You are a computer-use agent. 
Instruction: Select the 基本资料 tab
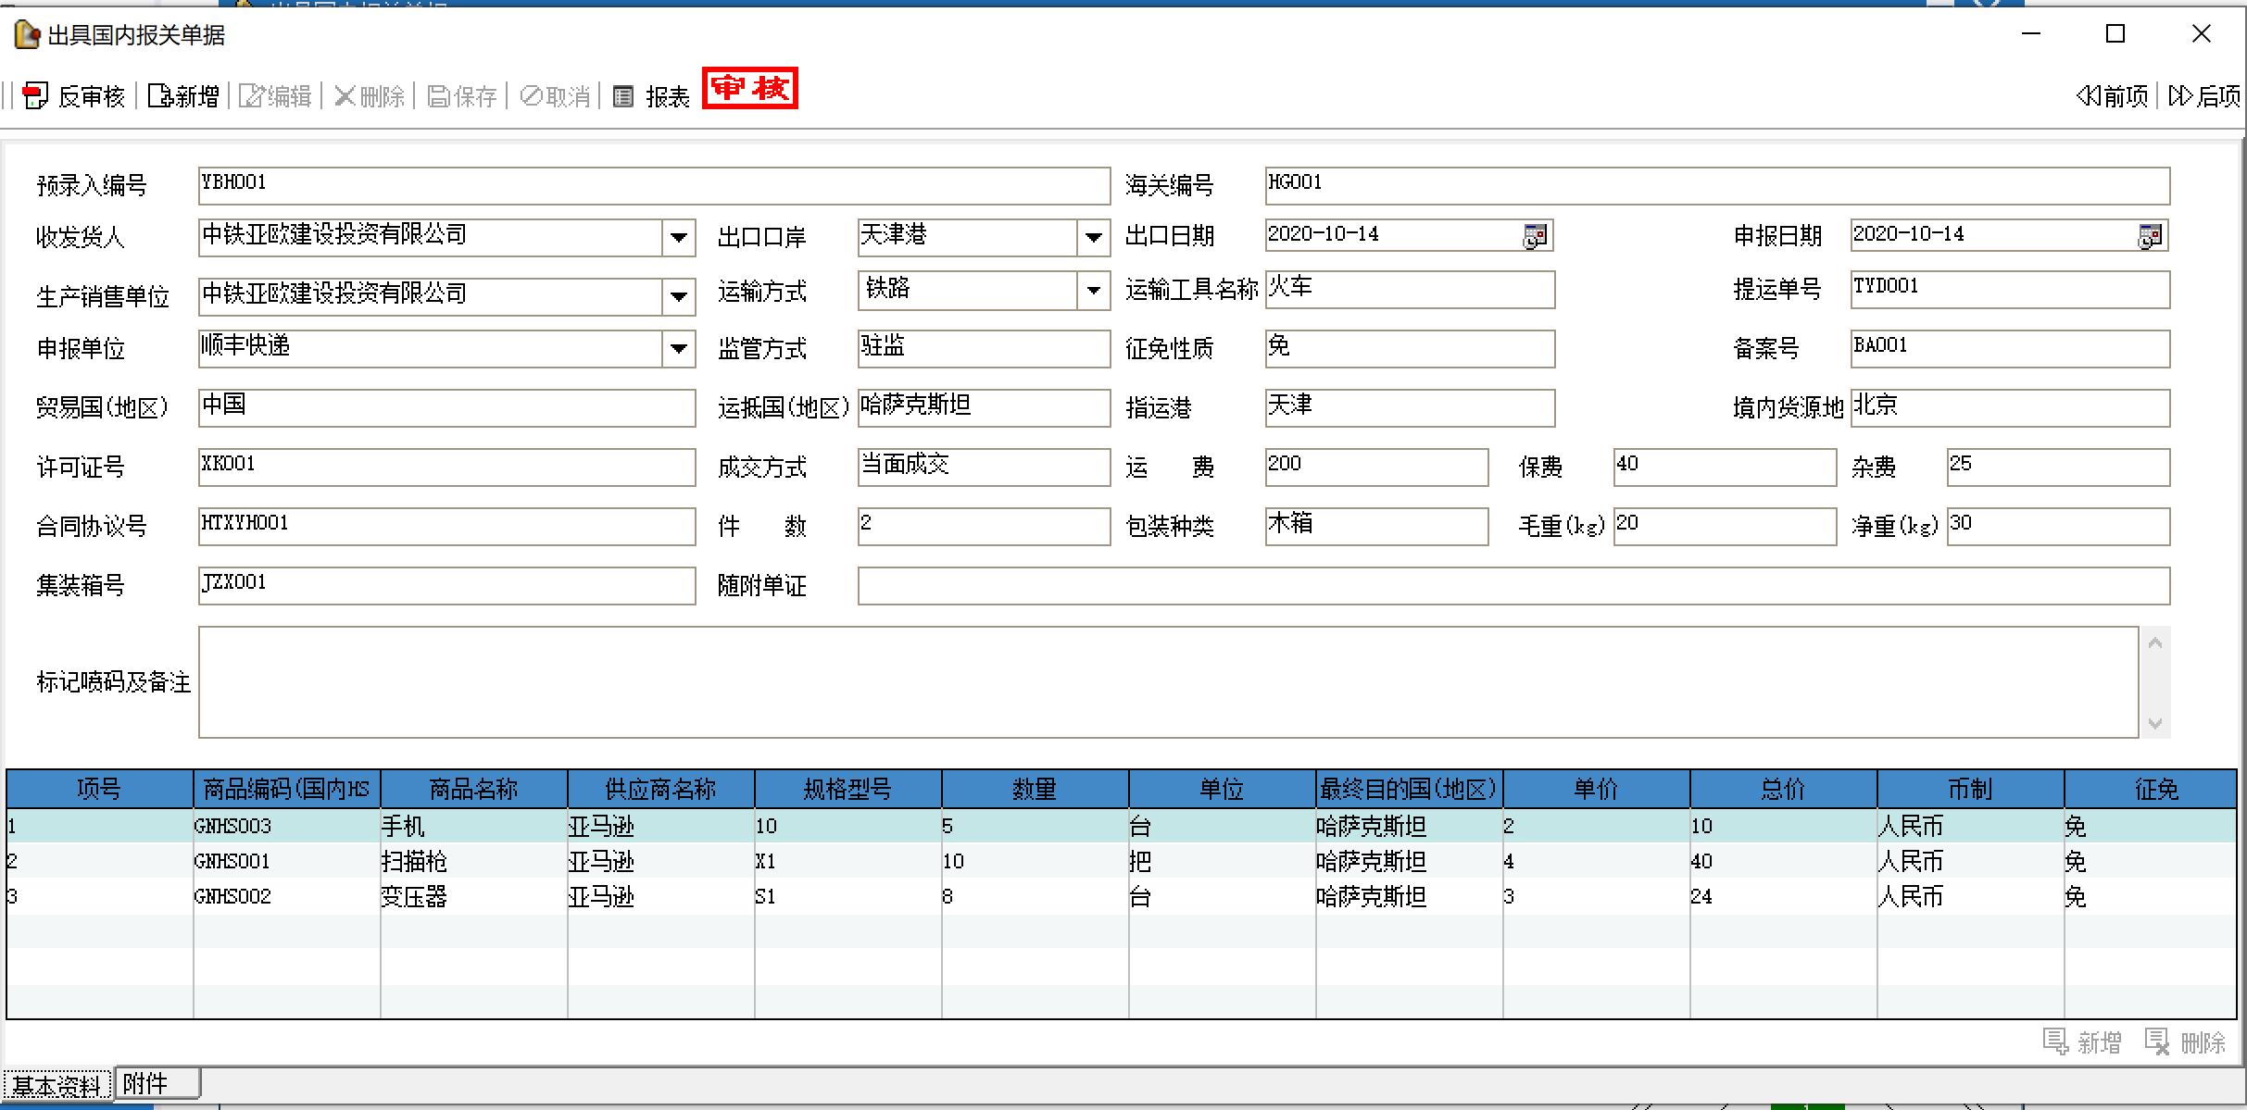56,1085
